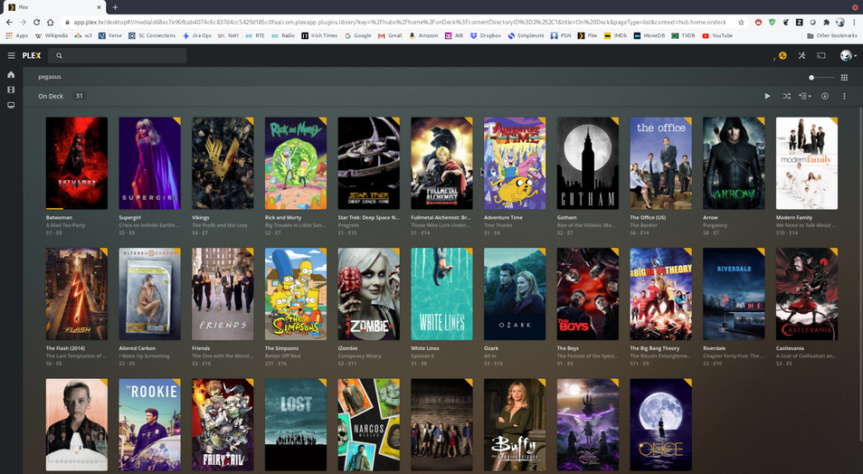Open the Narcos poster
Image resolution: width=863 pixels, height=474 pixels.
369,424
